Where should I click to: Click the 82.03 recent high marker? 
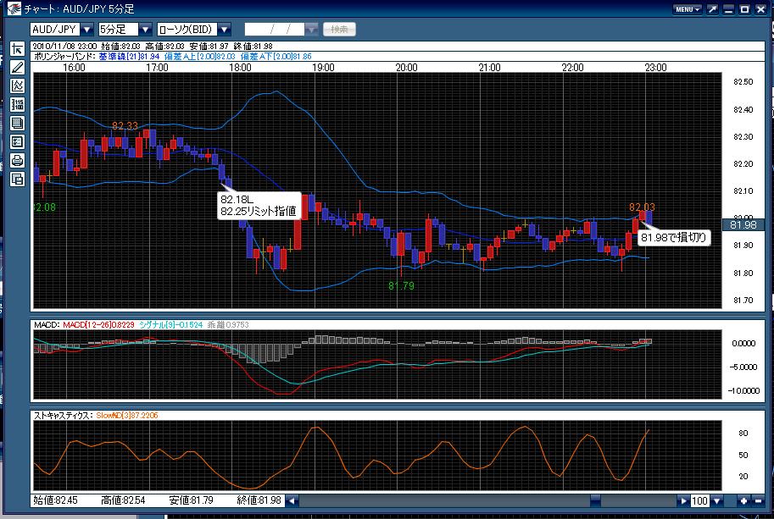tap(643, 207)
